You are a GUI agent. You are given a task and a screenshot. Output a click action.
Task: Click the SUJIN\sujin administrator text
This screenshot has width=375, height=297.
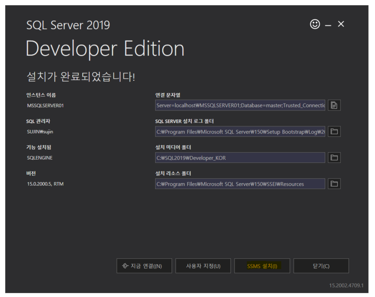click(x=40, y=132)
